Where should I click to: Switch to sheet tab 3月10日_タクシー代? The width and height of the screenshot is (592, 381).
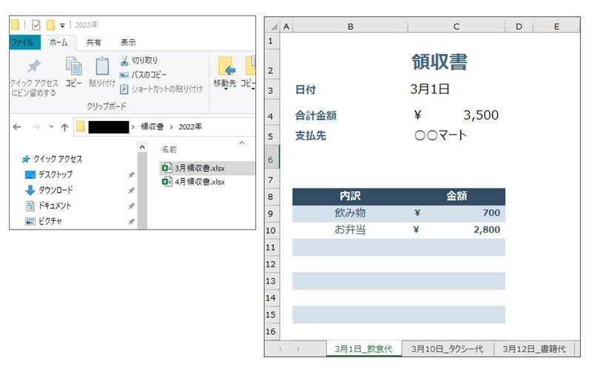click(x=448, y=349)
